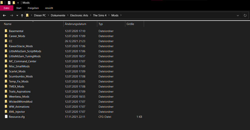Click the LittleMsSam_TuningMods folder icon
This screenshot has height=130, width=250.
pyautogui.click(x=6, y=56)
